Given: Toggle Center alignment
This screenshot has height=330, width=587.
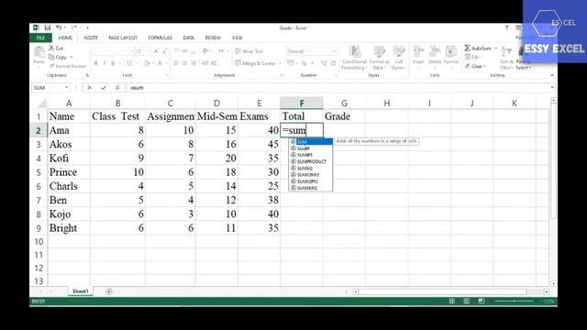Looking at the screenshot, I should pyautogui.click(x=184, y=63).
